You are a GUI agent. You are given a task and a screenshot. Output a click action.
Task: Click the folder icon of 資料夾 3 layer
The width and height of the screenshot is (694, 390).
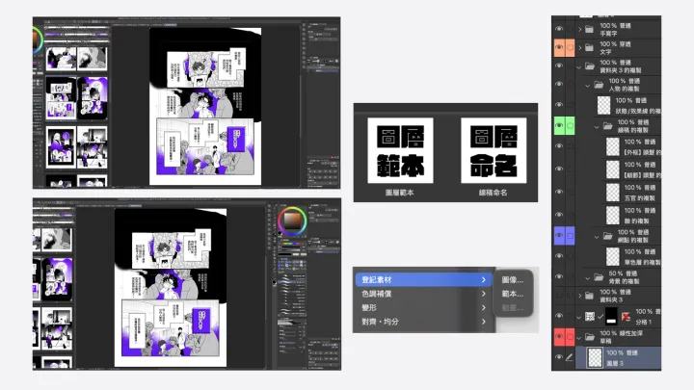[589, 296]
